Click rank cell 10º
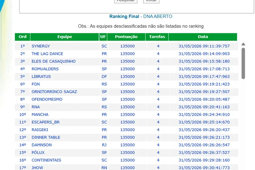The width and height of the screenshot is (255, 170). 22,115
